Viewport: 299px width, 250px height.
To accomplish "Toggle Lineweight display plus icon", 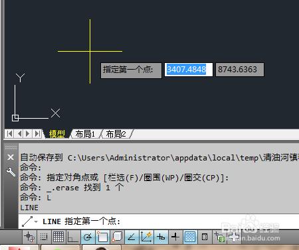I will [x=175, y=237].
